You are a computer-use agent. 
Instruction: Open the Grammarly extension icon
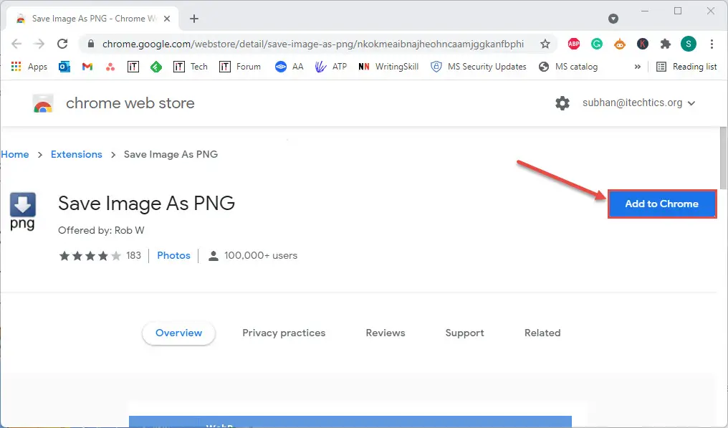597,44
